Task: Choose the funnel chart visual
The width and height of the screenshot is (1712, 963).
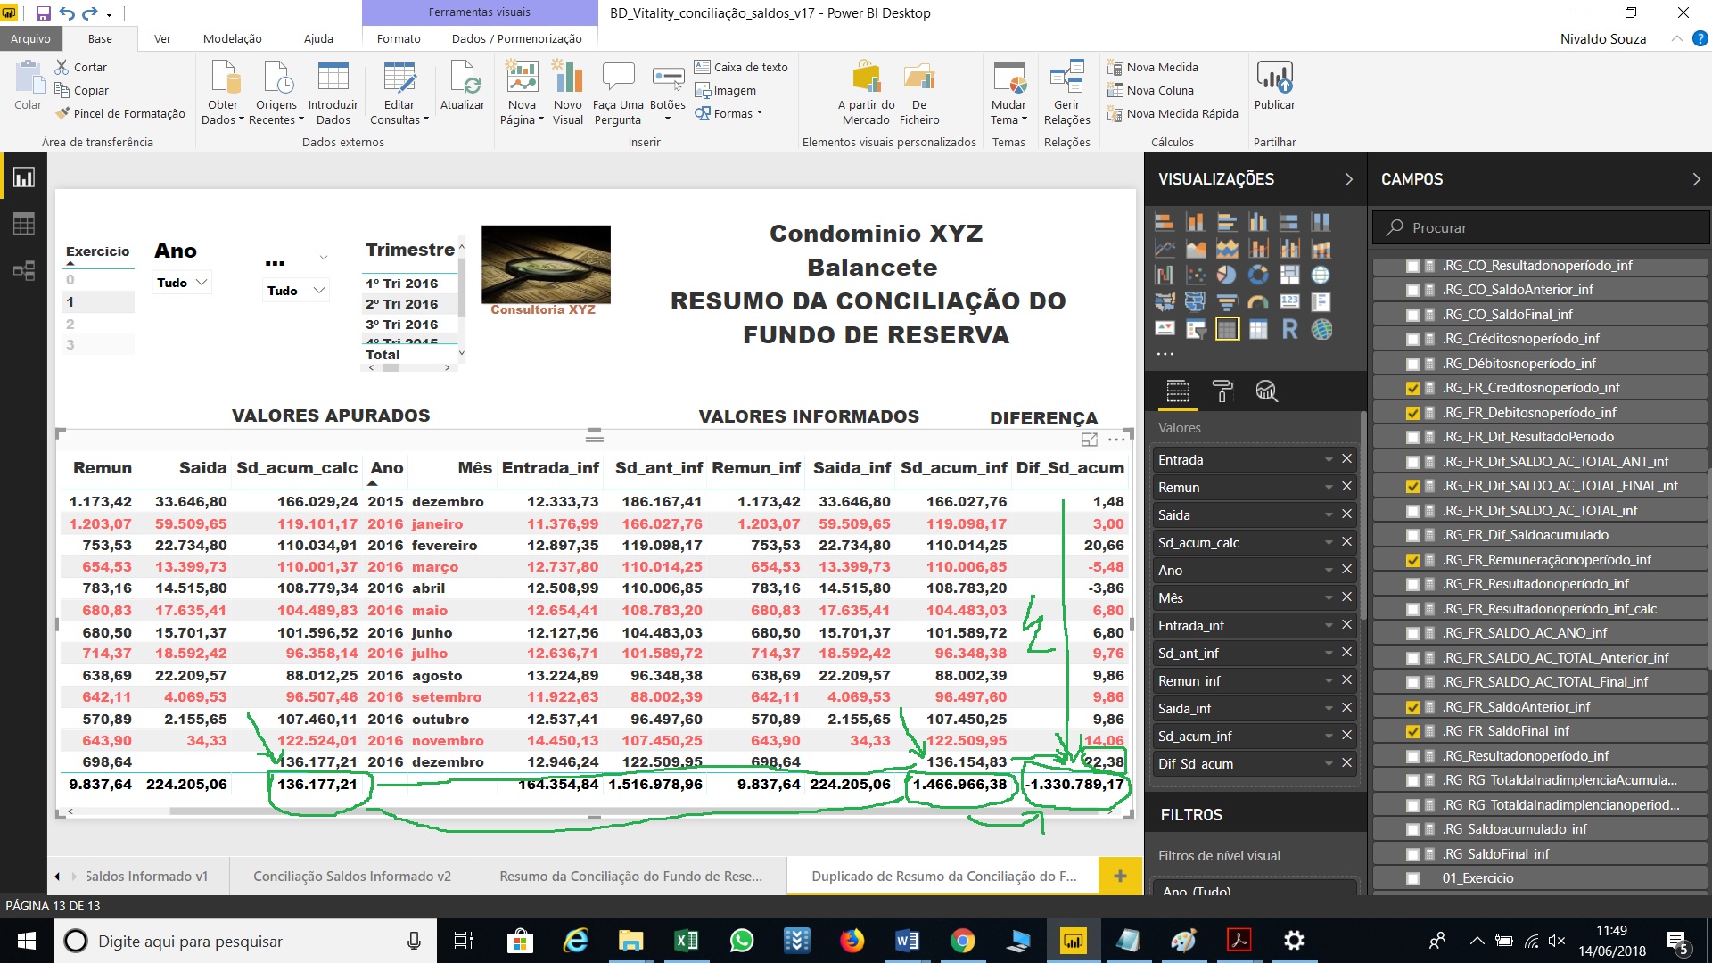Action: pos(1227,302)
